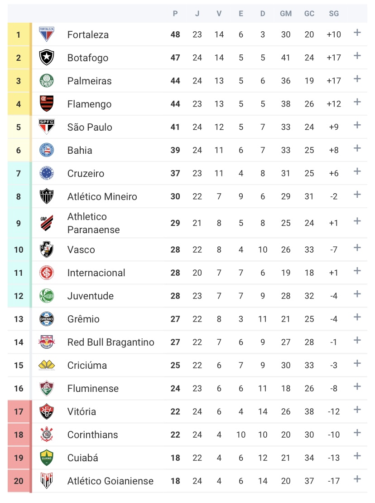Screen dimensions: 375x503
Task: Click the Botafogo star shield crest
Action: 47,58
